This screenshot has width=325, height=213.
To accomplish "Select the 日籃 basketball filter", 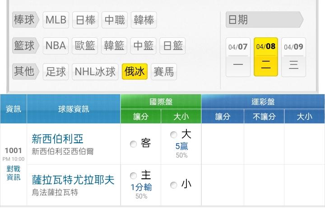I will coord(172,45).
